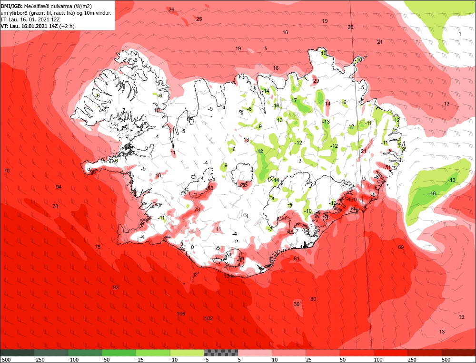
Task: Select the pale pink legend swatch between 5 and 10
Action: point(255,353)
